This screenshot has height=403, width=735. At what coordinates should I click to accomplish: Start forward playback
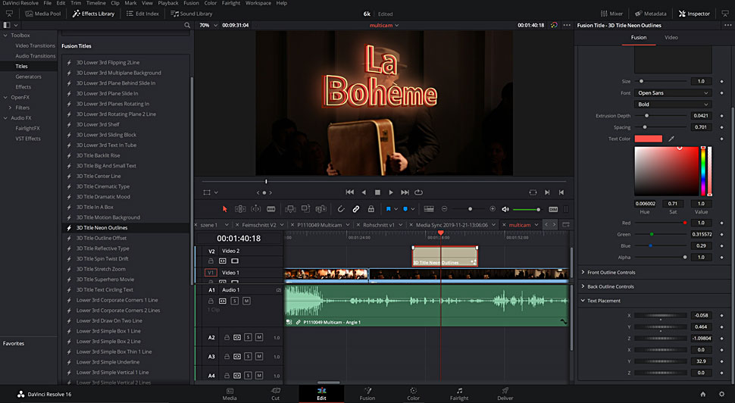coord(391,192)
